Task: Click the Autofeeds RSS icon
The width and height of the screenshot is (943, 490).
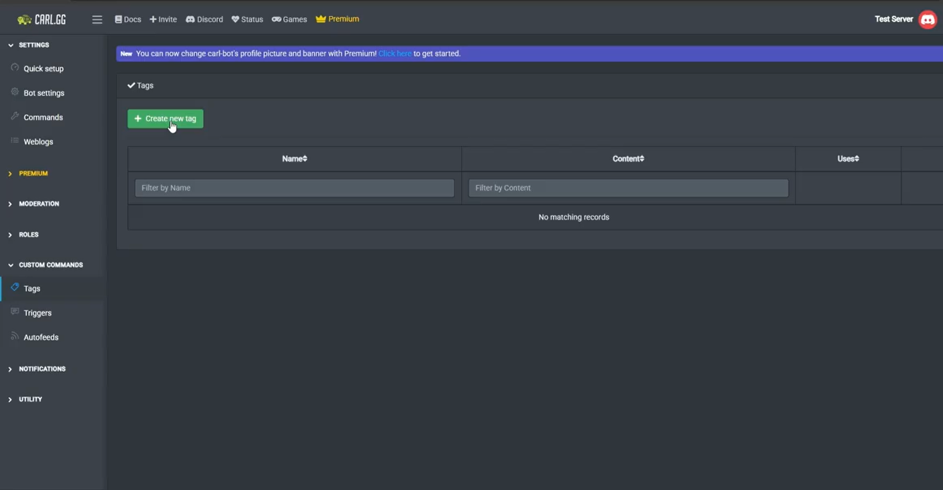Action: 14,336
